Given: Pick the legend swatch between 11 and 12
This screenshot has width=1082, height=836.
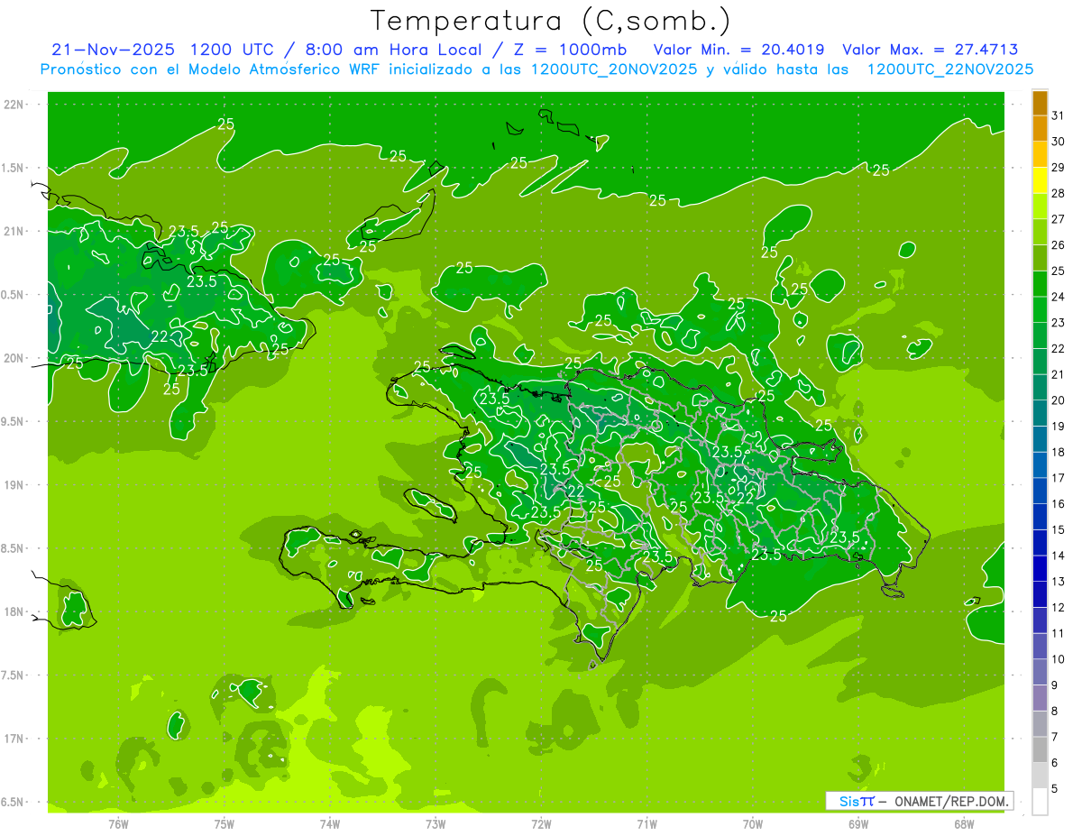Looking at the screenshot, I should pos(1040,620).
